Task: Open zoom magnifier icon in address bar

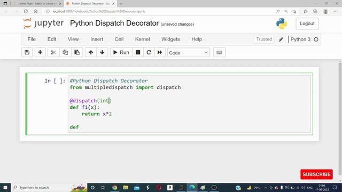Action: (286, 11)
